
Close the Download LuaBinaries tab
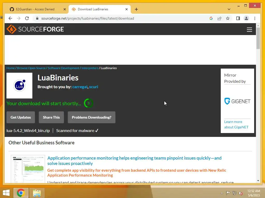(126, 9)
